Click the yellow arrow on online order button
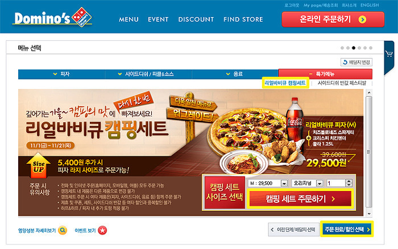Viewport: 398px width, 249px height. [362, 19]
